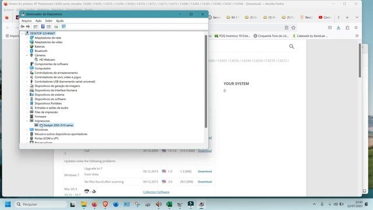Open the Arquivo menu

[27, 21]
